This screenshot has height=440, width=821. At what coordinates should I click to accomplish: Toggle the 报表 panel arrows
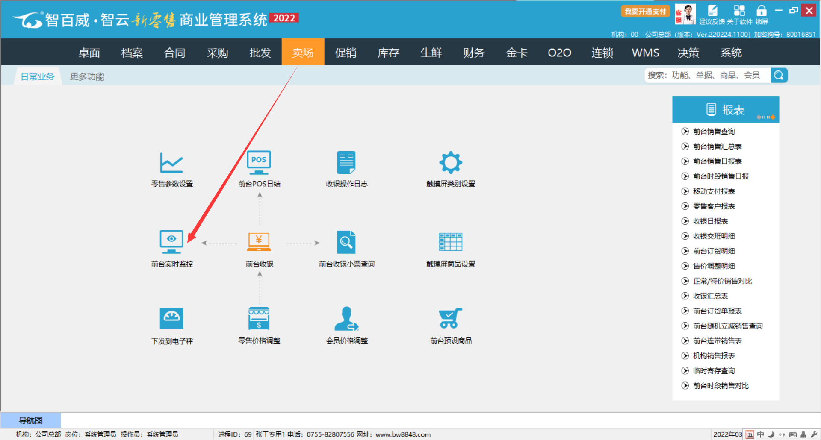tap(766, 117)
